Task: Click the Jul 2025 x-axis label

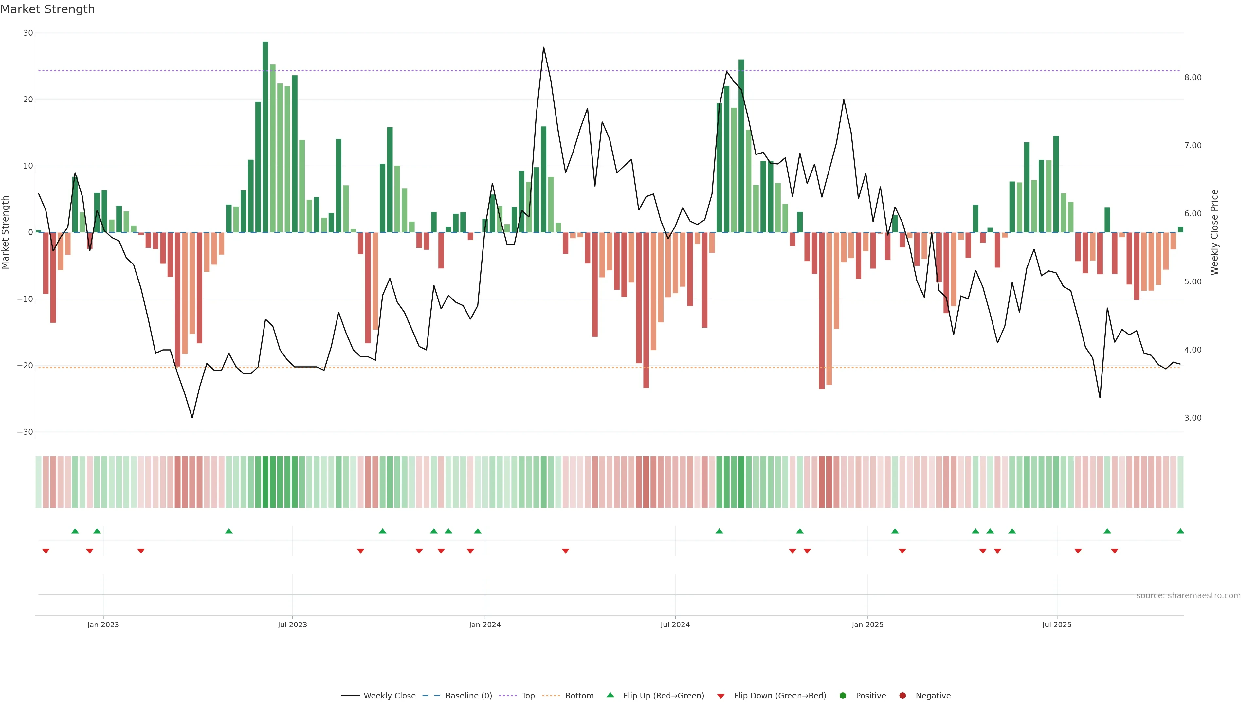Action: [x=1056, y=625]
